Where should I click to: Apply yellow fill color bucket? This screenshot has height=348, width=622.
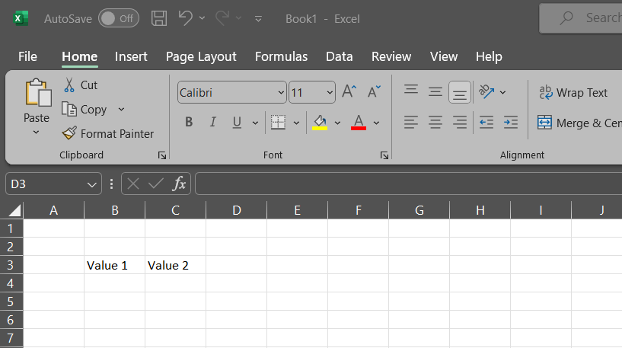pyautogui.click(x=320, y=122)
